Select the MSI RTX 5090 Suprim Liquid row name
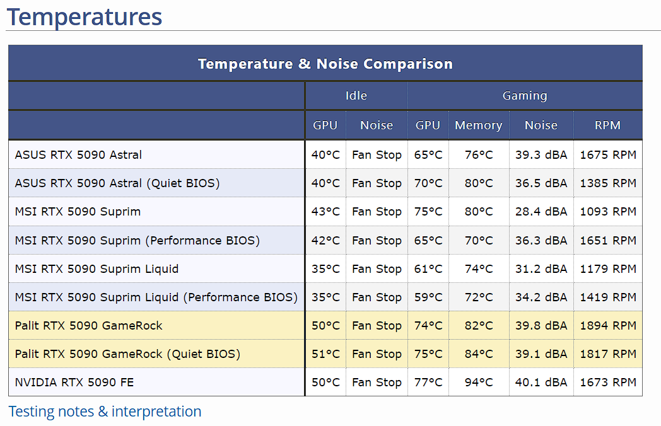Image resolution: width=661 pixels, height=426 pixels. [x=97, y=269]
